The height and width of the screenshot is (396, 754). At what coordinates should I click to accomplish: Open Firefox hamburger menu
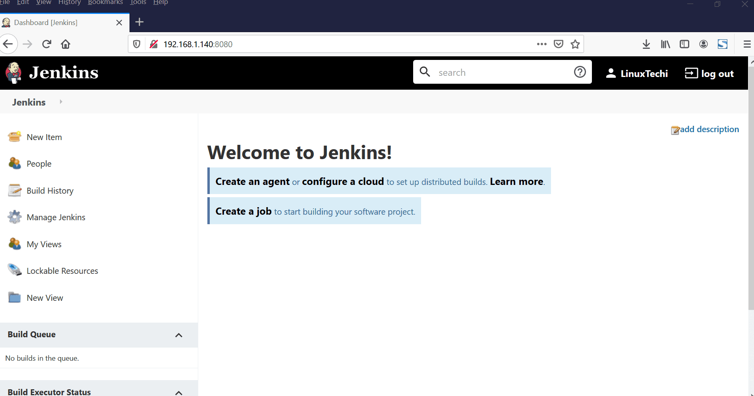[x=747, y=44]
